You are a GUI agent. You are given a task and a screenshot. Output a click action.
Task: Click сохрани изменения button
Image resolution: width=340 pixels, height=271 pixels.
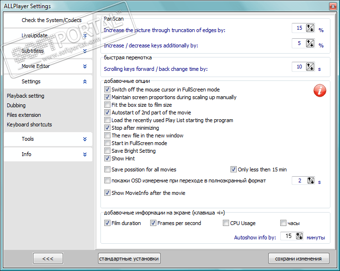tap(298, 259)
